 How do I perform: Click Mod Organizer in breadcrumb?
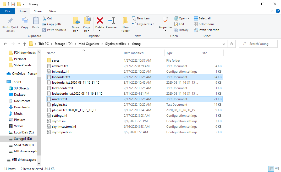[89, 44]
